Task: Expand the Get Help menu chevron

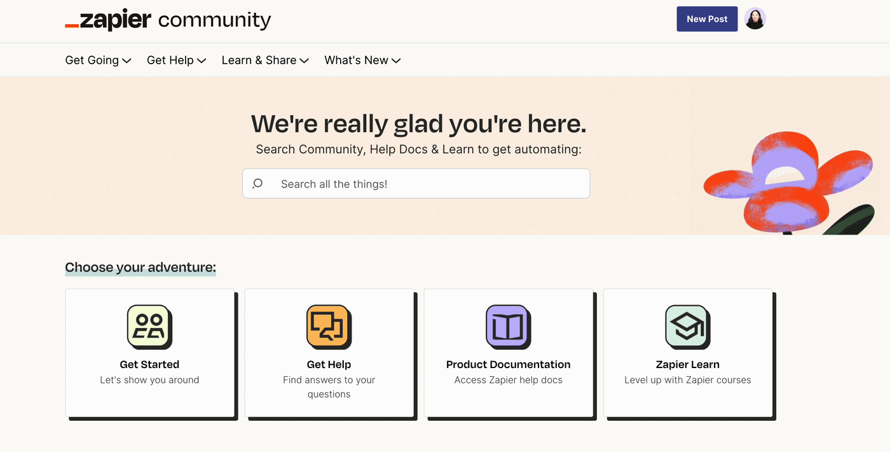Action: (202, 60)
